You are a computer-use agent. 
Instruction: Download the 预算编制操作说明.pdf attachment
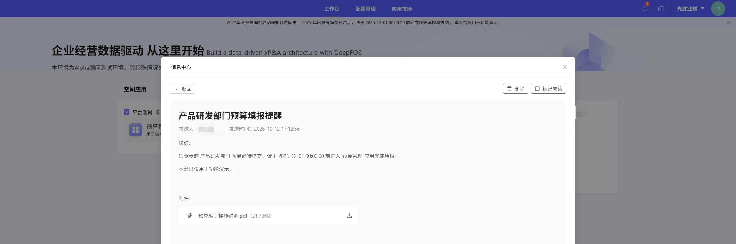pos(349,216)
